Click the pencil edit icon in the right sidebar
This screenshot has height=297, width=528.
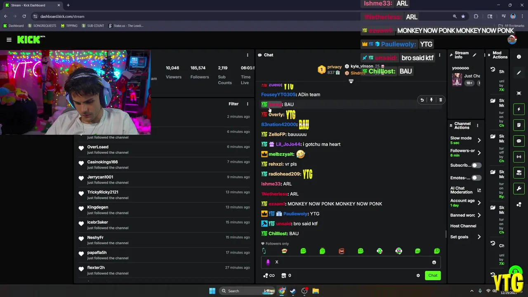(519, 73)
